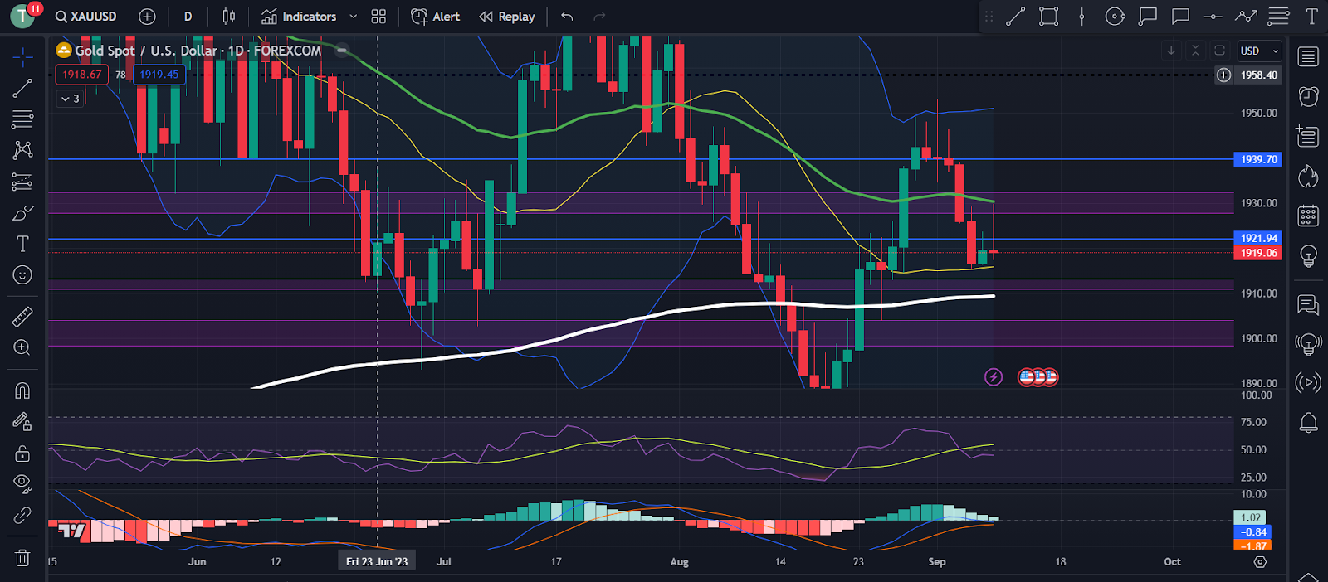Move pane down with arrow button
This screenshot has width=1328, height=582.
pyautogui.click(x=1171, y=51)
